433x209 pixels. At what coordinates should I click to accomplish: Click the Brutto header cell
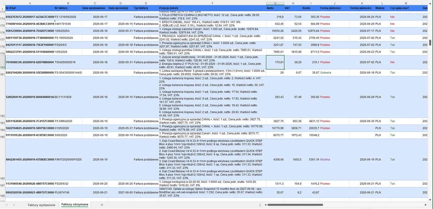tap(311, 8)
